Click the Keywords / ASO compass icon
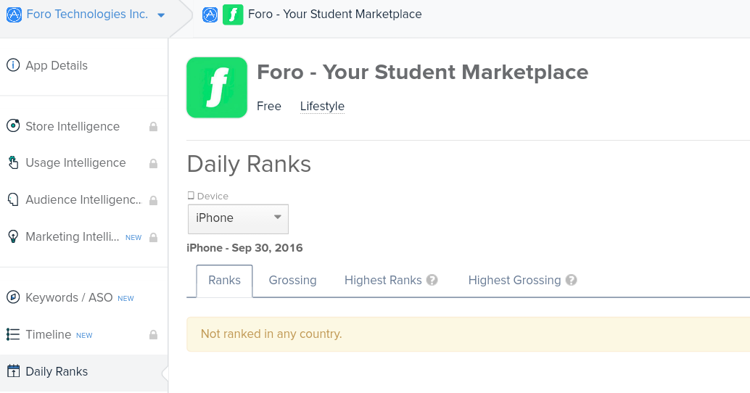The height and width of the screenshot is (393, 750). click(13, 297)
